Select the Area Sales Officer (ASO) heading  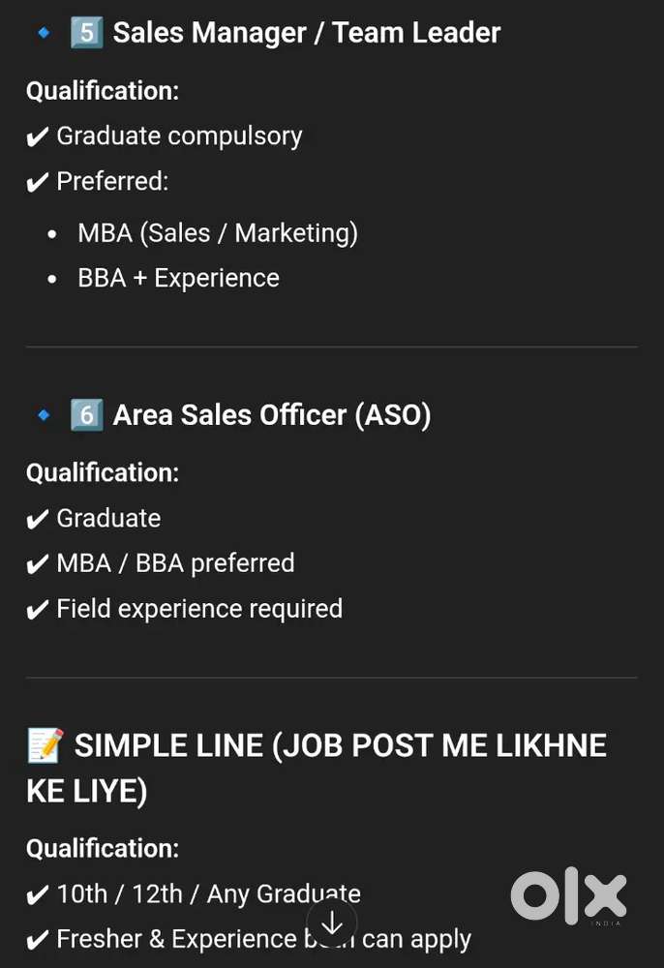pyautogui.click(x=271, y=415)
